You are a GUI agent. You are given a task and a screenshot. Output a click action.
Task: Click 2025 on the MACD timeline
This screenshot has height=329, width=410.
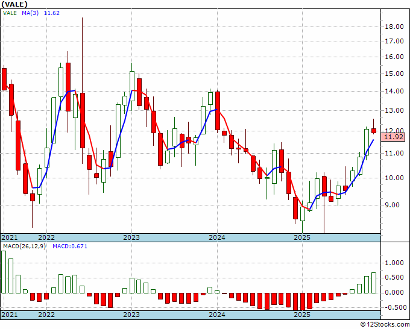pos(302,315)
